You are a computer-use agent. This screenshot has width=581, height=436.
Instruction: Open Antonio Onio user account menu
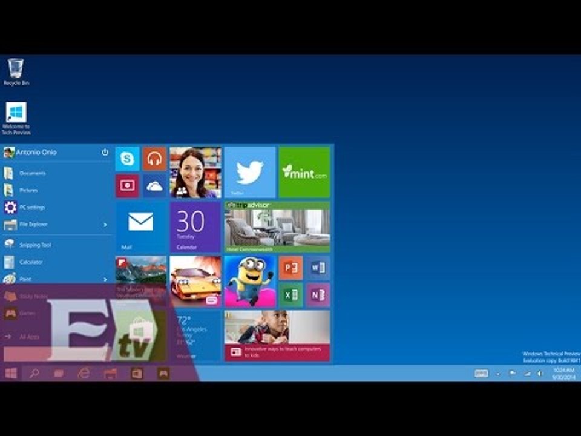30,152
